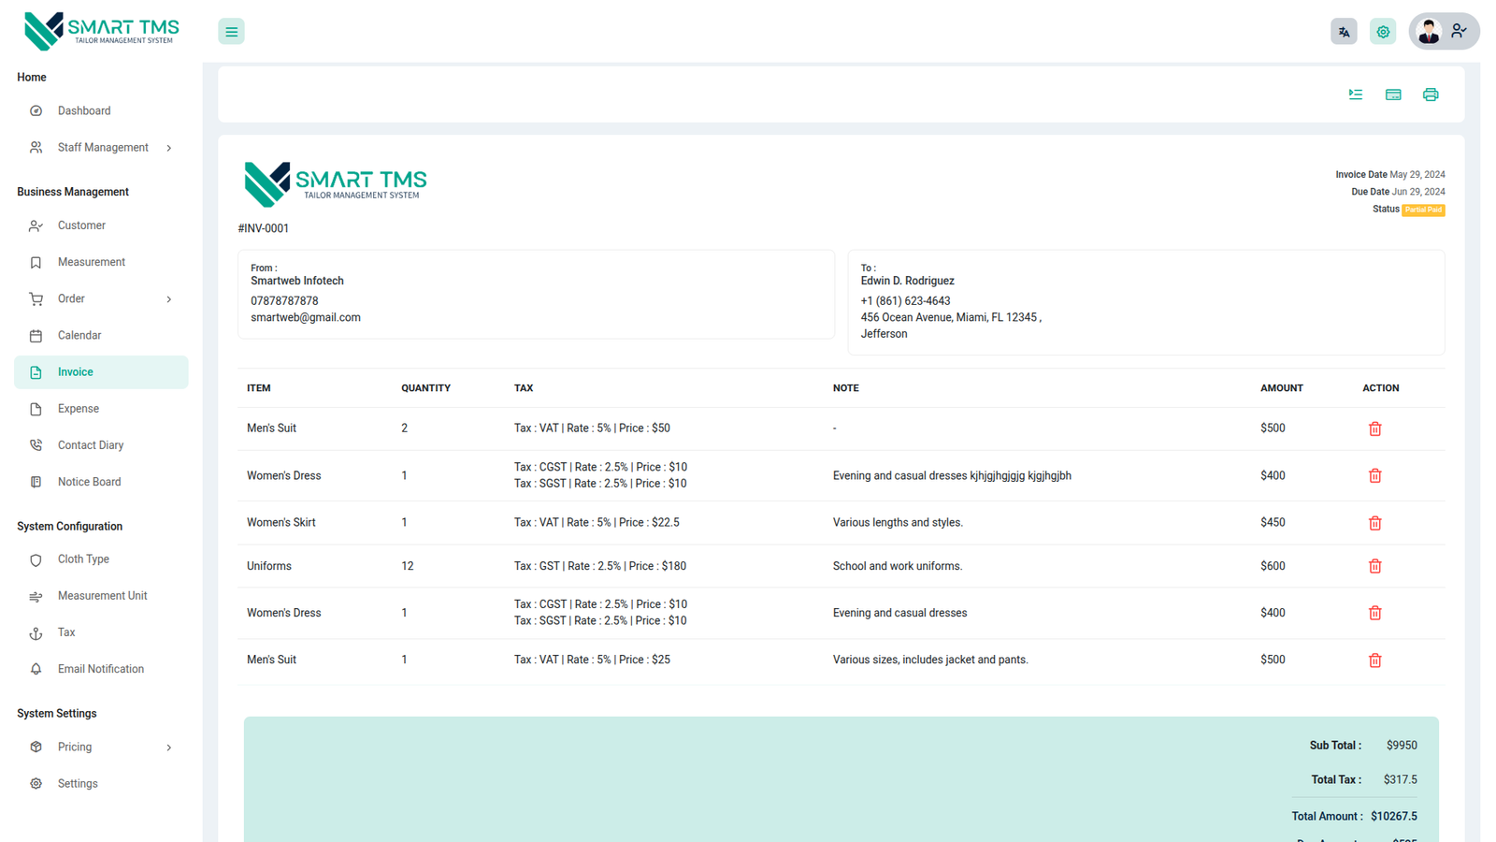Delete the Uniforms line item
Image resolution: width=1496 pixels, height=842 pixels.
click(1374, 566)
